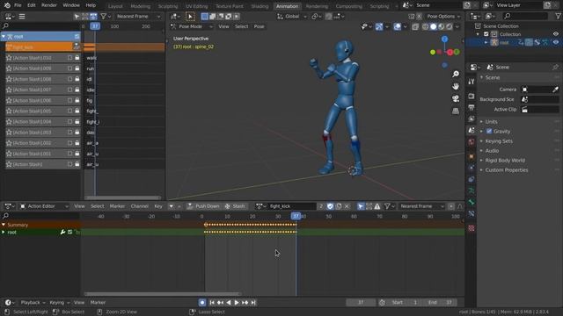Open the Texture properties tab
The height and width of the screenshot is (316, 563).
(472, 228)
